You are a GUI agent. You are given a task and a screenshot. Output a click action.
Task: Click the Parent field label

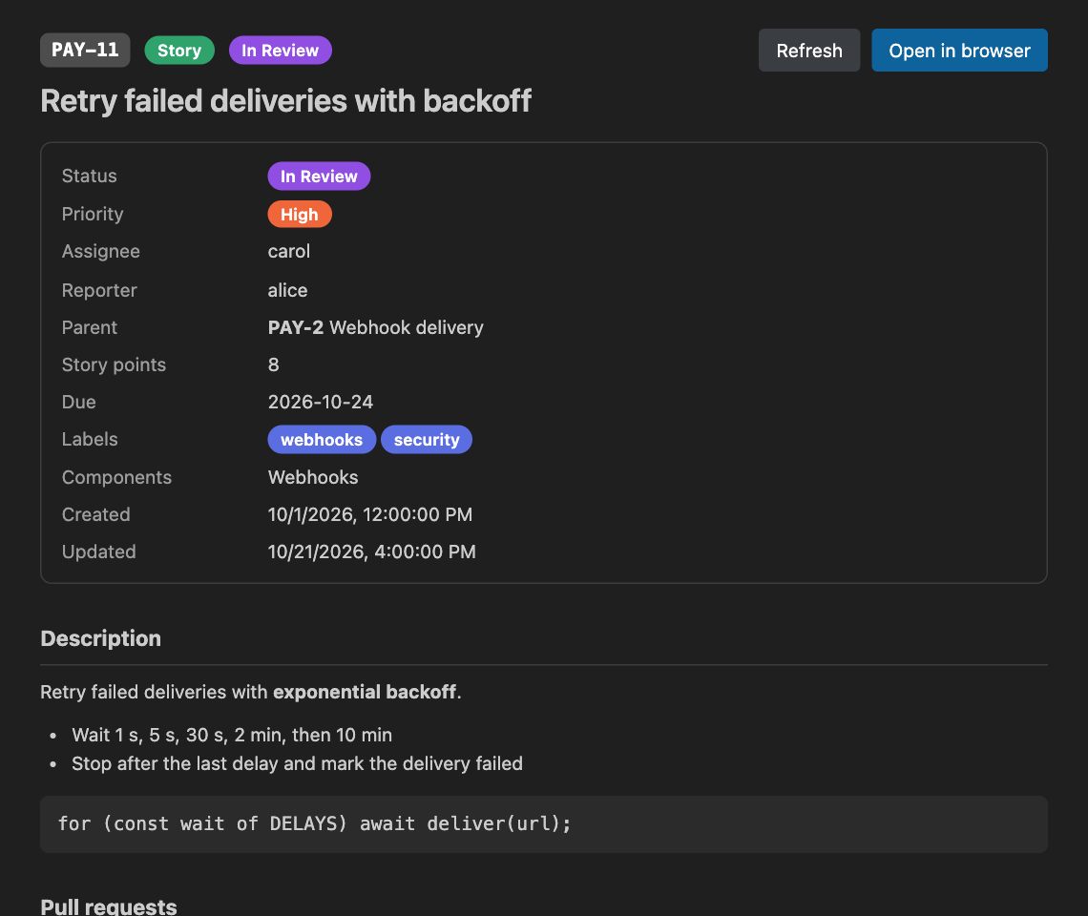point(90,327)
